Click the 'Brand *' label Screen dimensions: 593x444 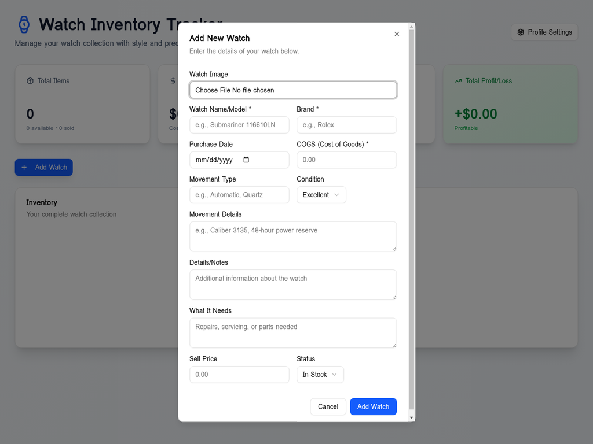[308, 109]
